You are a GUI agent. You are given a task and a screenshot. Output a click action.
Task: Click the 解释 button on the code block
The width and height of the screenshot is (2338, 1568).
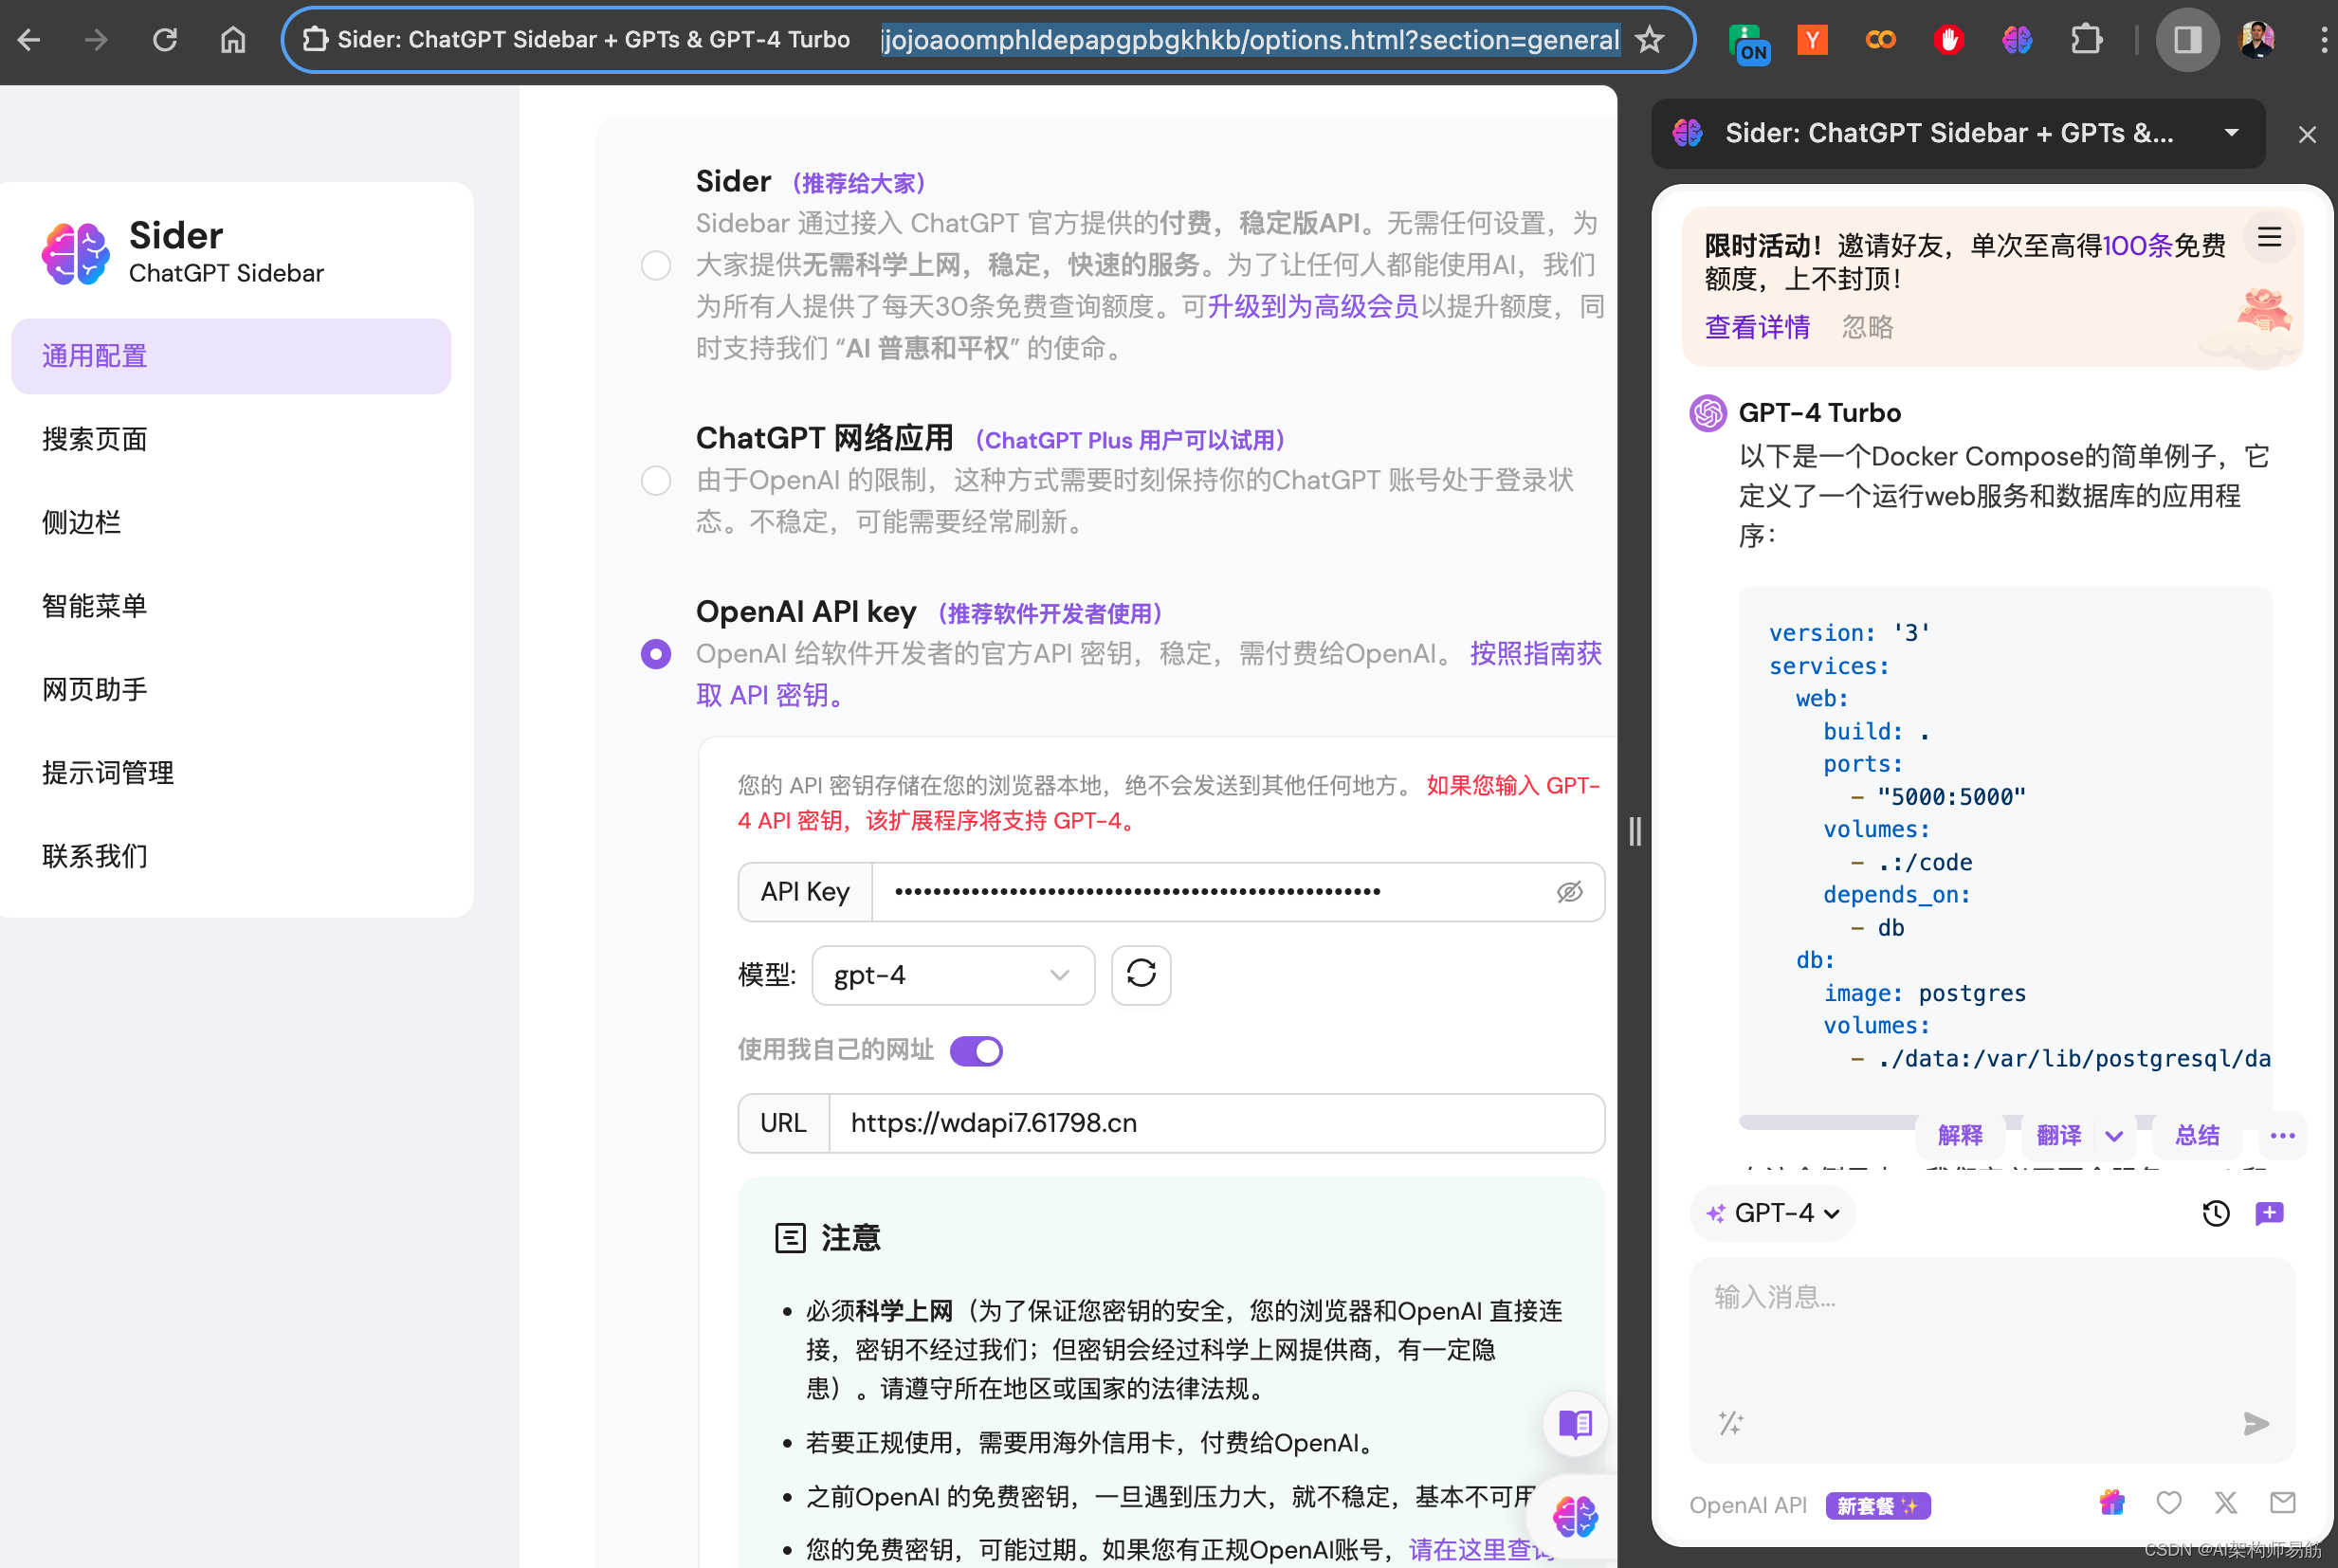click(x=1959, y=1135)
